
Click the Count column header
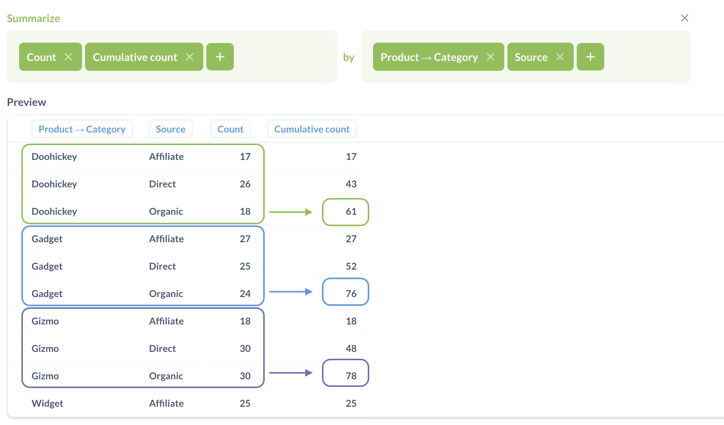230,129
